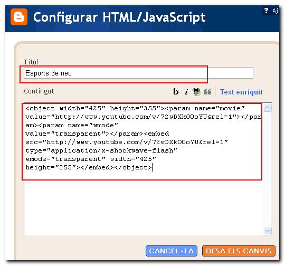Click the CANCEL·LA button
Image resolution: width=285 pixels, height=266 pixels.
pyautogui.click(x=172, y=251)
